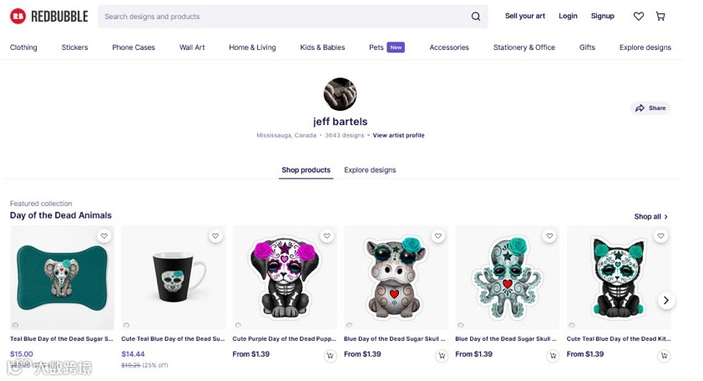Click the Sell your art link
Screen dimensions: 703x381
(x=525, y=16)
